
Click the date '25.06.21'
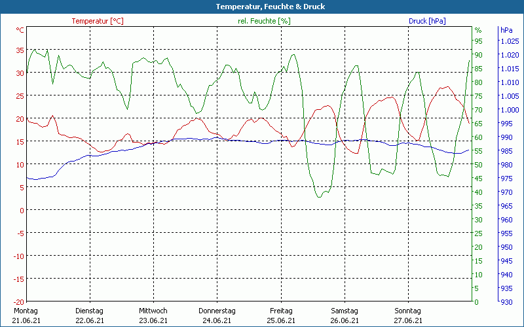pyautogui.click(x=281, y=320)
